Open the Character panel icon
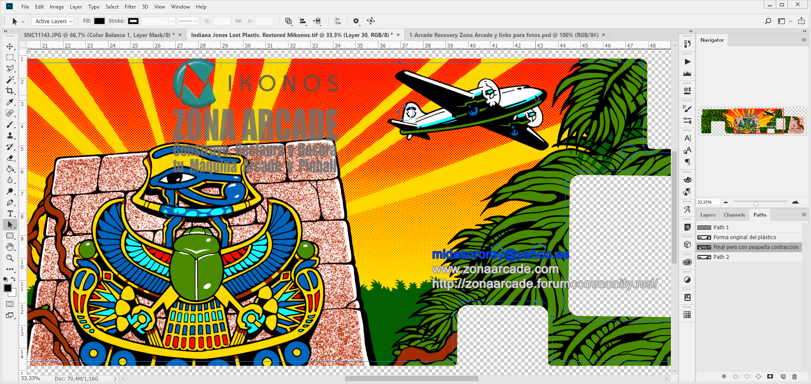811x384 pixels. click(x=687, y=138)
